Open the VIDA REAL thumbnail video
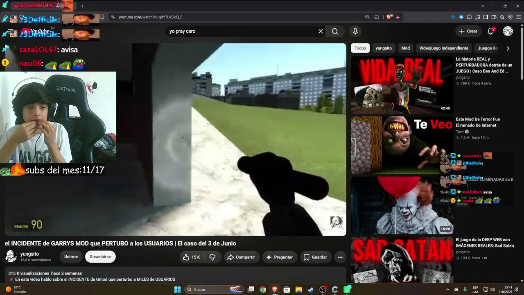 (x=402, y=85)
